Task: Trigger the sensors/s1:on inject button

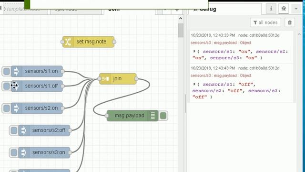Action: tap(6, 71)
